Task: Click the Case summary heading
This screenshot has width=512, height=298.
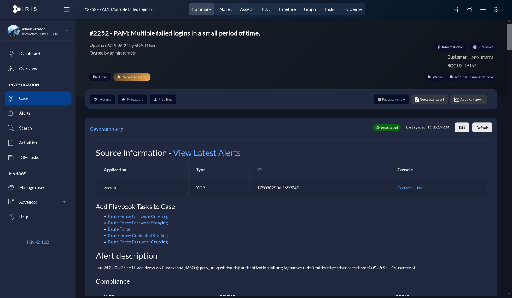Action: click(107, 129)
